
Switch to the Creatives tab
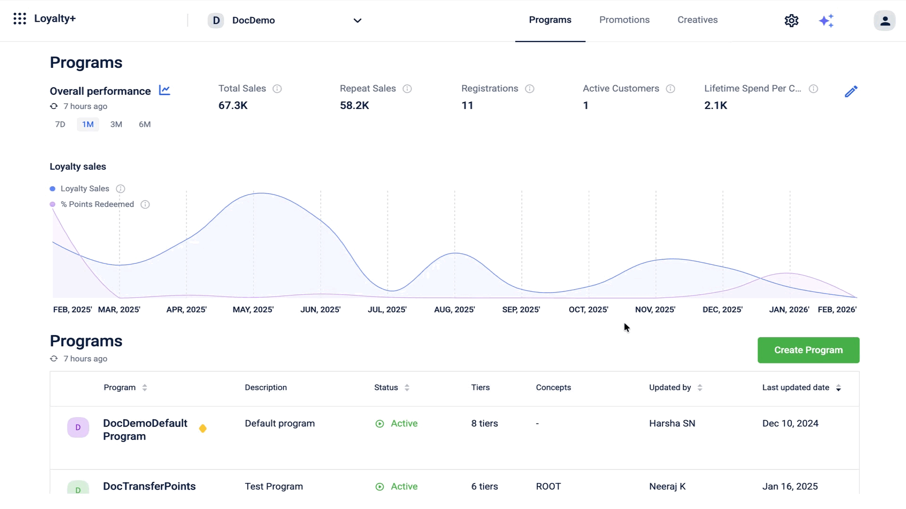pos(697,20)
